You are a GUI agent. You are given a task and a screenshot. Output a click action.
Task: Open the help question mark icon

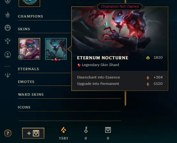coord(8,133)
